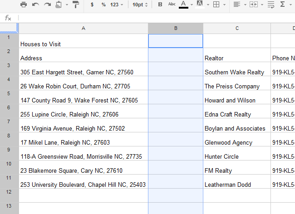Click the 'The Preiss Company' cell
Screen dimensions: 295x214
tap(237, 83)
